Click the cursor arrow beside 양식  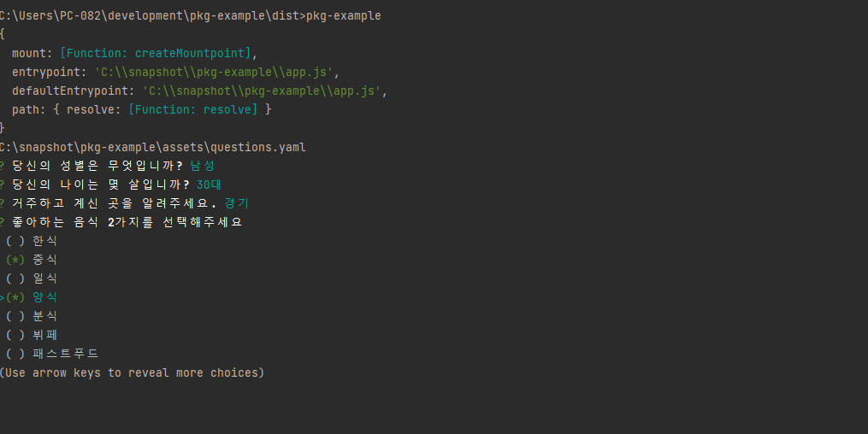click(x=3, y=297)
